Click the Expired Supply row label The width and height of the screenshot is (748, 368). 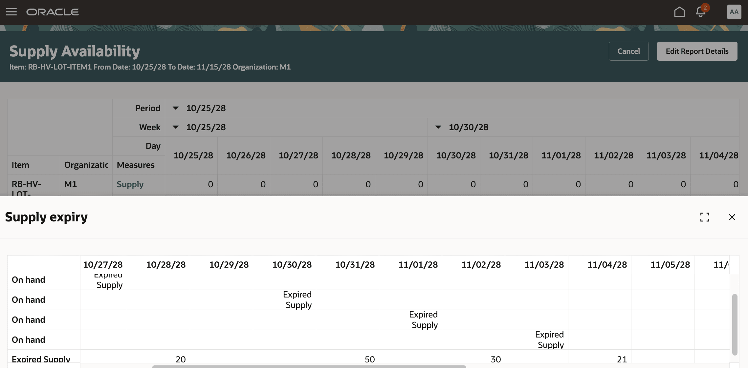click(41, 359)
